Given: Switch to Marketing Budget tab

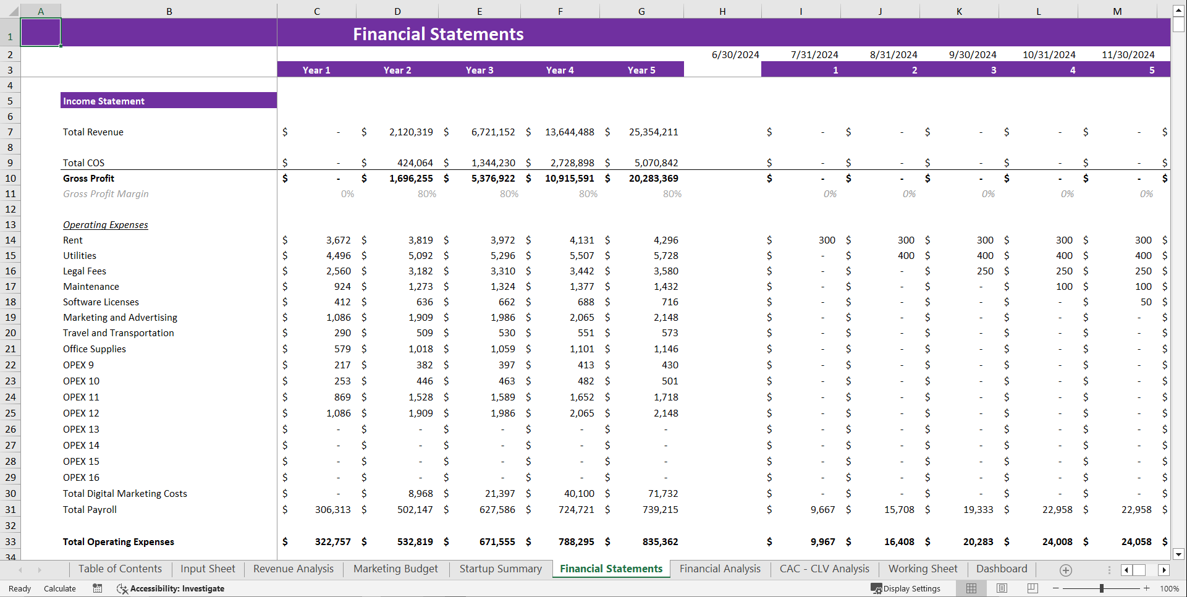Looking at the screenshot, I should pos(395,569).
